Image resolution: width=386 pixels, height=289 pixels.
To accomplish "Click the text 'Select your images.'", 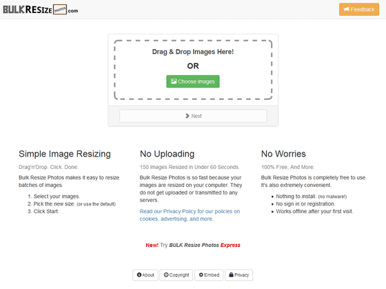I will [x=57, y=197].
